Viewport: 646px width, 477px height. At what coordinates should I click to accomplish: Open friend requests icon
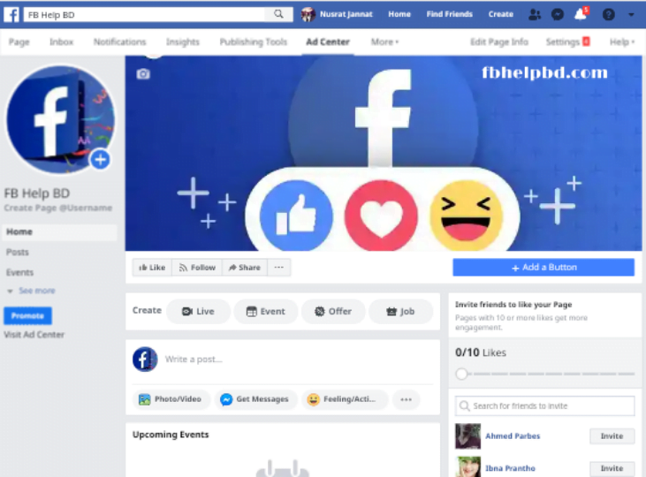(x=535, y=14)
